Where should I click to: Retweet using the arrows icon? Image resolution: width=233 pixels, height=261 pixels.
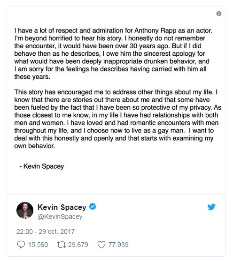[x=62, y=245]
